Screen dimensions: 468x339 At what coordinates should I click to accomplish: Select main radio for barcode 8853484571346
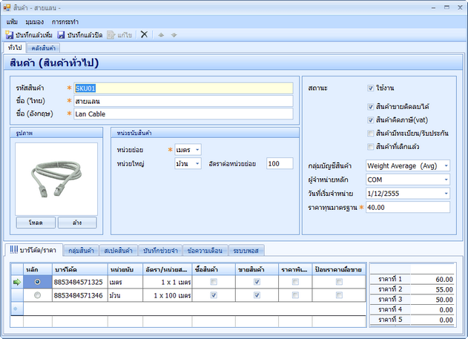point(37,295)
